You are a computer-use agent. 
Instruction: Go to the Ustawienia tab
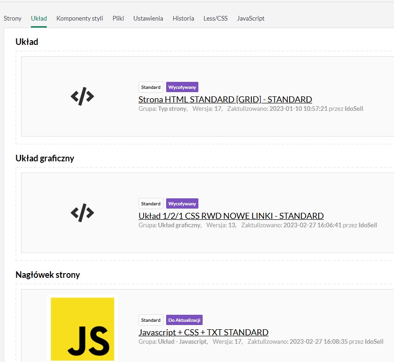click(x=148, y=18)
